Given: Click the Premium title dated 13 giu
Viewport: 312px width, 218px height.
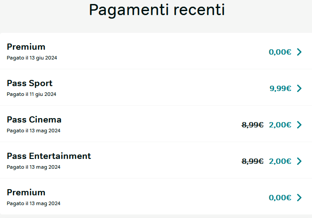Looking at the screenshot, I should (x=26, y=47).
